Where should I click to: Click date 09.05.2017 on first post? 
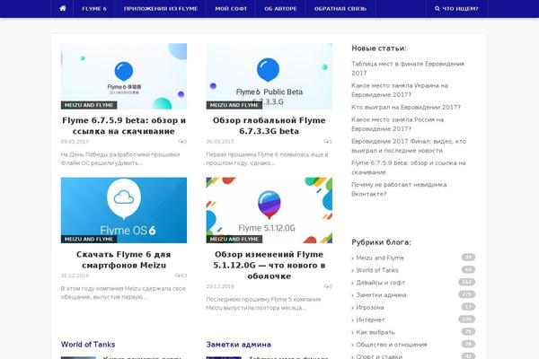coord(75,142)
